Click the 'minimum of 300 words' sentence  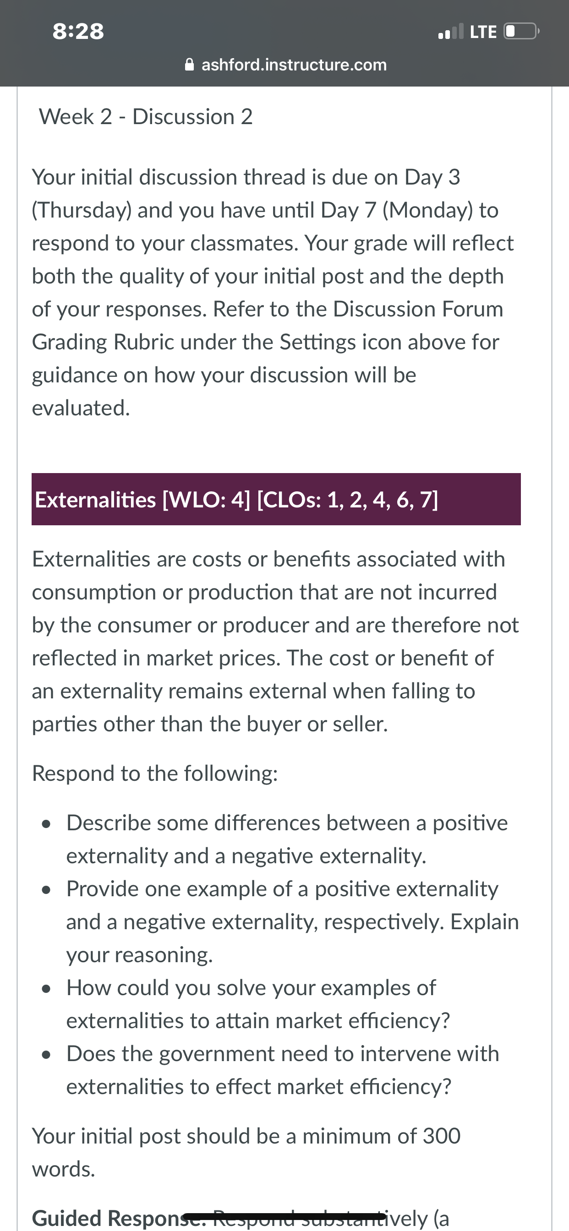click(246, 1152)
